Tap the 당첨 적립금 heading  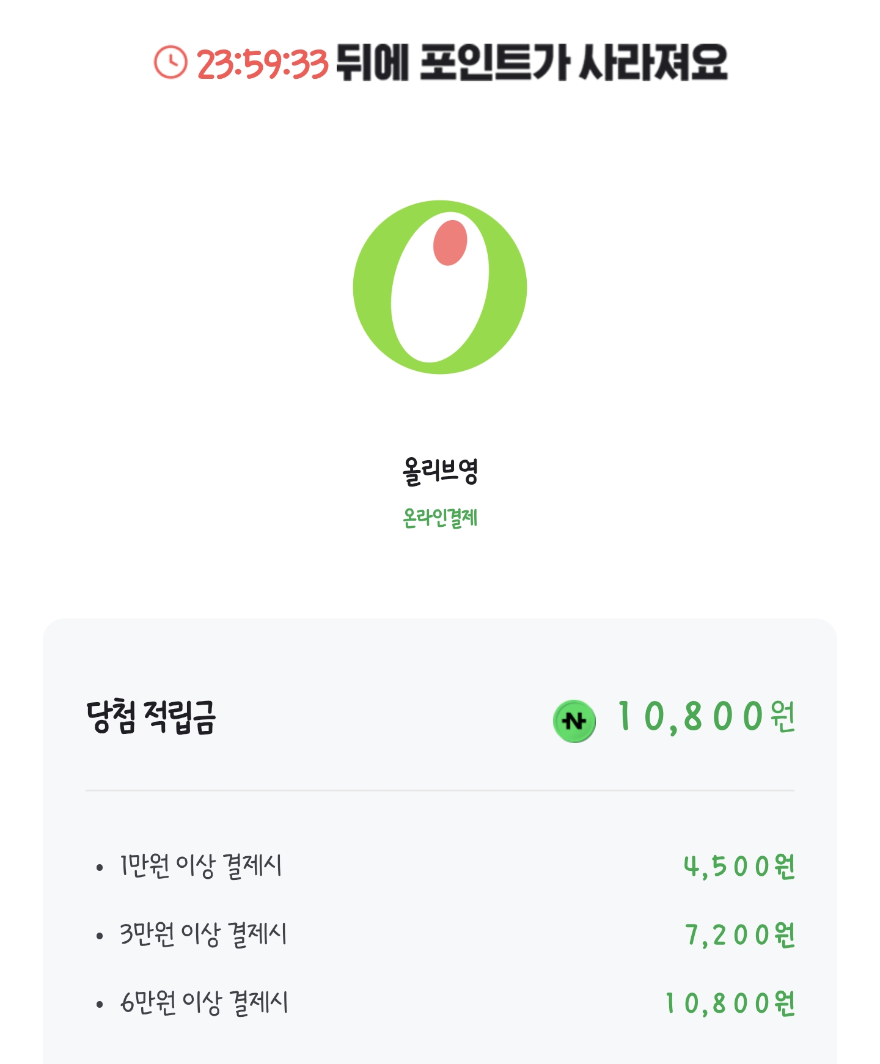[x=151, y=717]
